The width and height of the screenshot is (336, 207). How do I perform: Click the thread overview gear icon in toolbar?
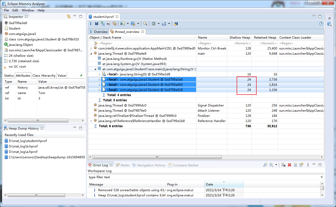point(114,24)
